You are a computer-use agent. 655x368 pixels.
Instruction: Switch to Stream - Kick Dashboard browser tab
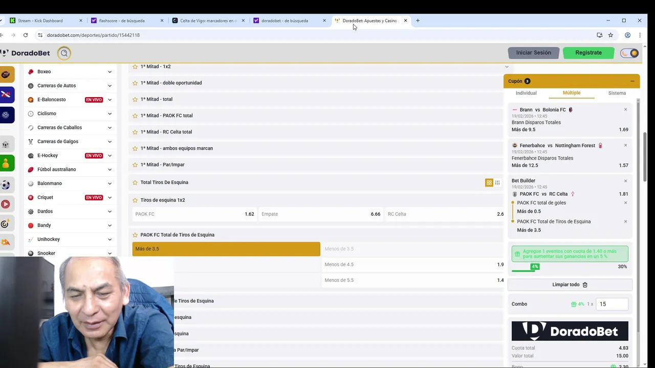[x=45, y=20]
